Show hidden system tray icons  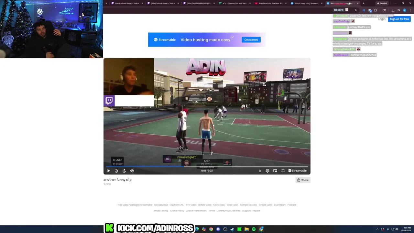pos(377,229)
